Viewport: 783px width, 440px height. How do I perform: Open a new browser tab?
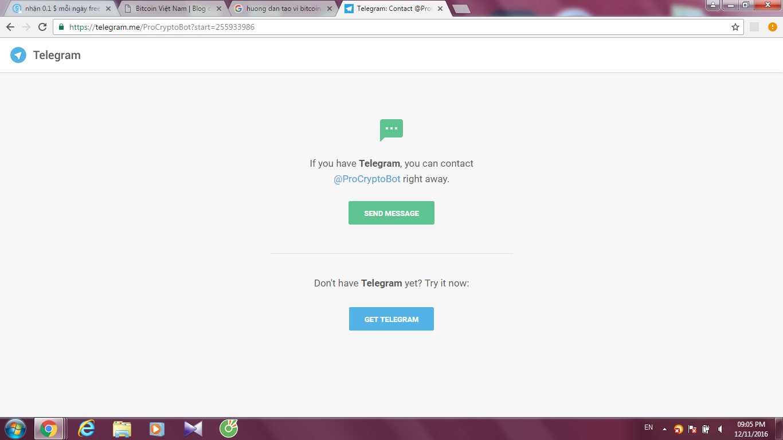coord(461,9)
